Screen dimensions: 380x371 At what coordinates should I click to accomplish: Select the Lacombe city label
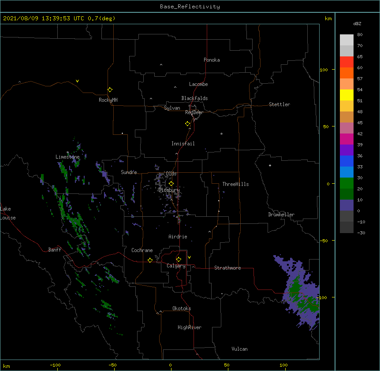(198, 84)
